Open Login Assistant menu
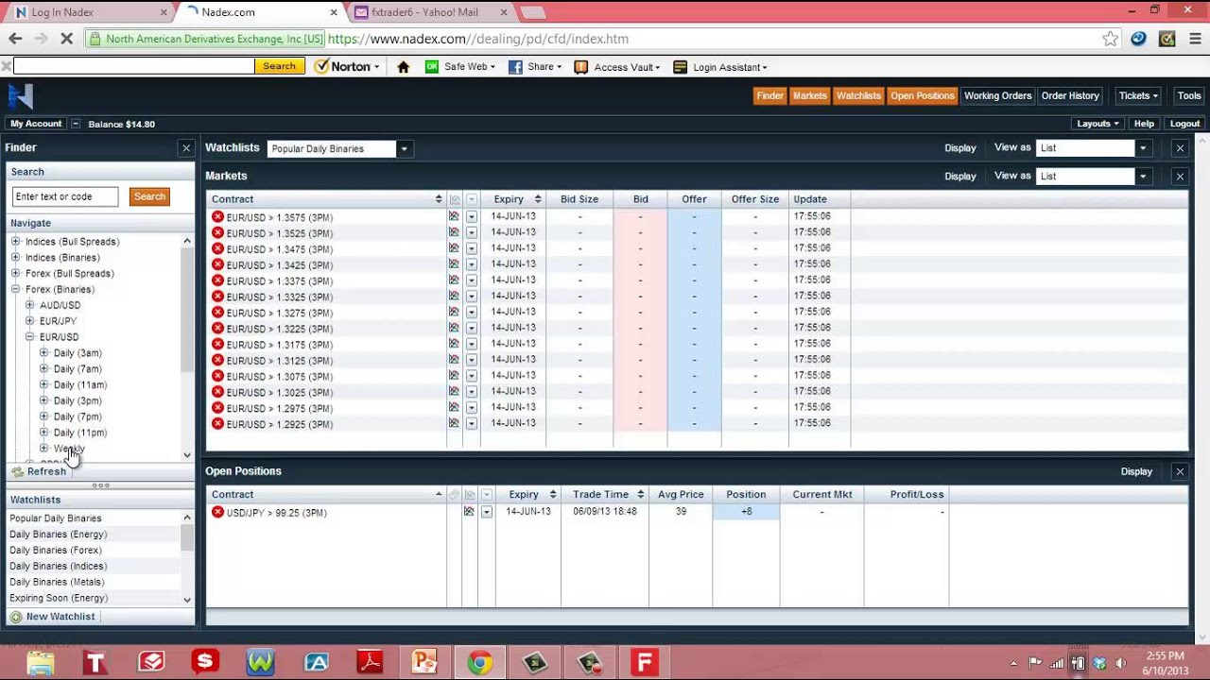Screen dimensions: 1210x680 pyautogui.click(x=720, y=67)
